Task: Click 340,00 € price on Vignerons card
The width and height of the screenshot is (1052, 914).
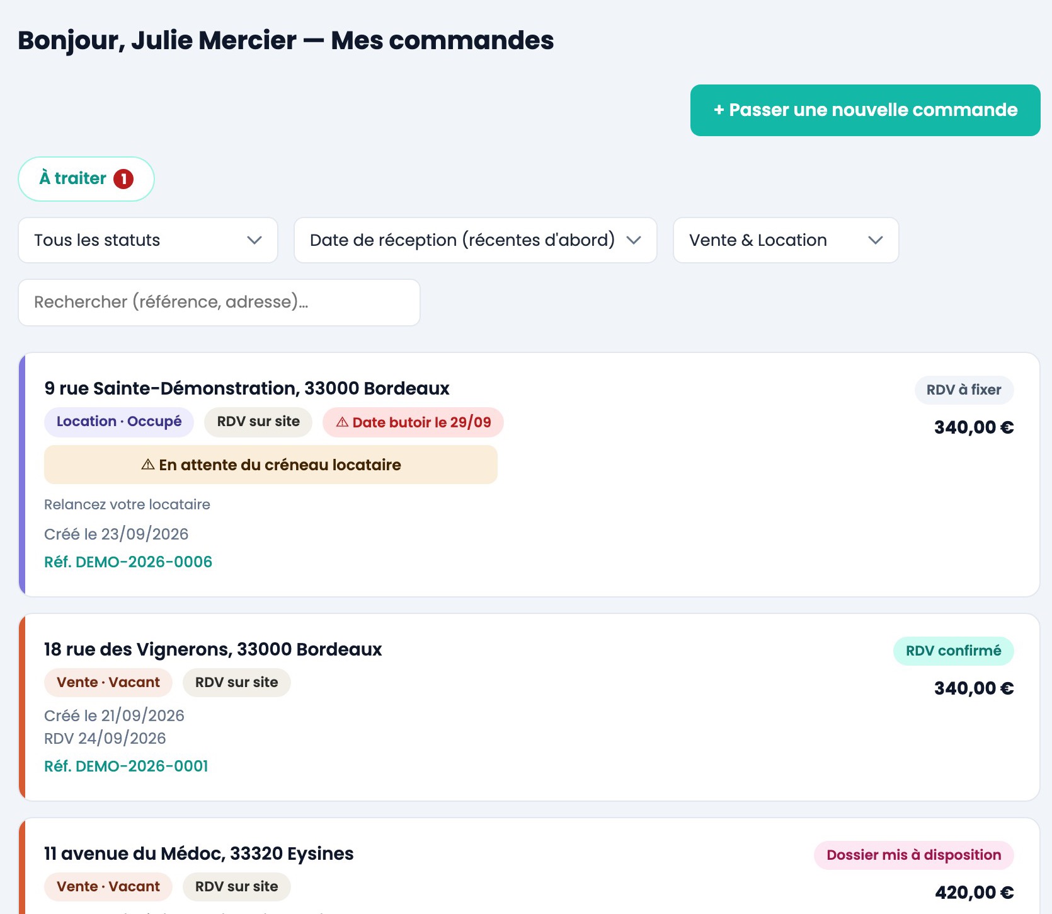Action: [974, 688]
